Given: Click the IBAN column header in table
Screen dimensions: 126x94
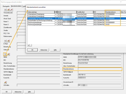Looking at the screenshot, I should 67,12.
